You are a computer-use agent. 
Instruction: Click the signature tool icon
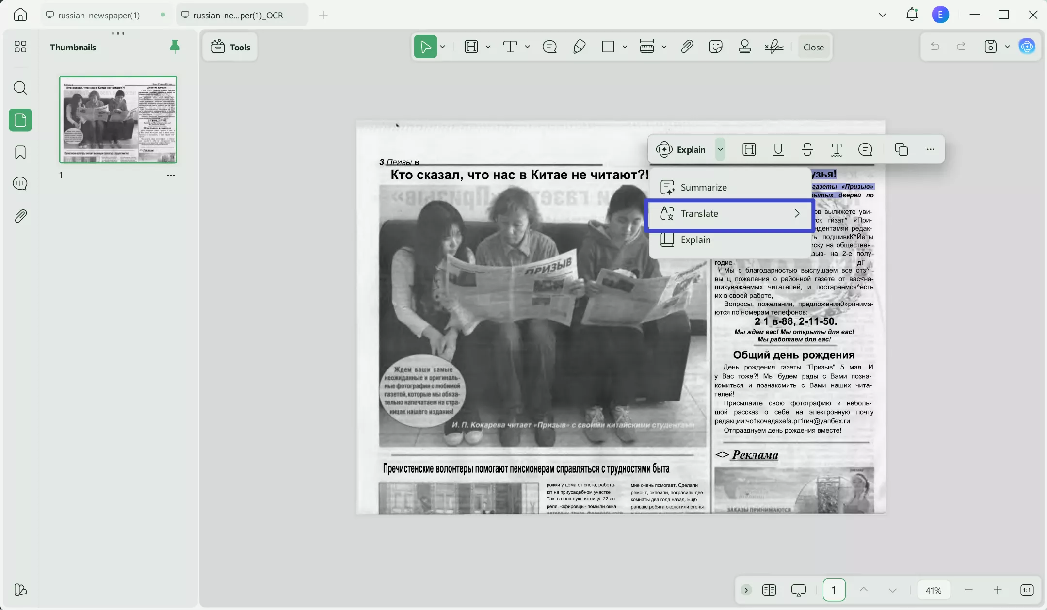click(774, 47)
